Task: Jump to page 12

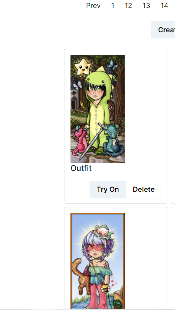Action: (x=128, y=6)
